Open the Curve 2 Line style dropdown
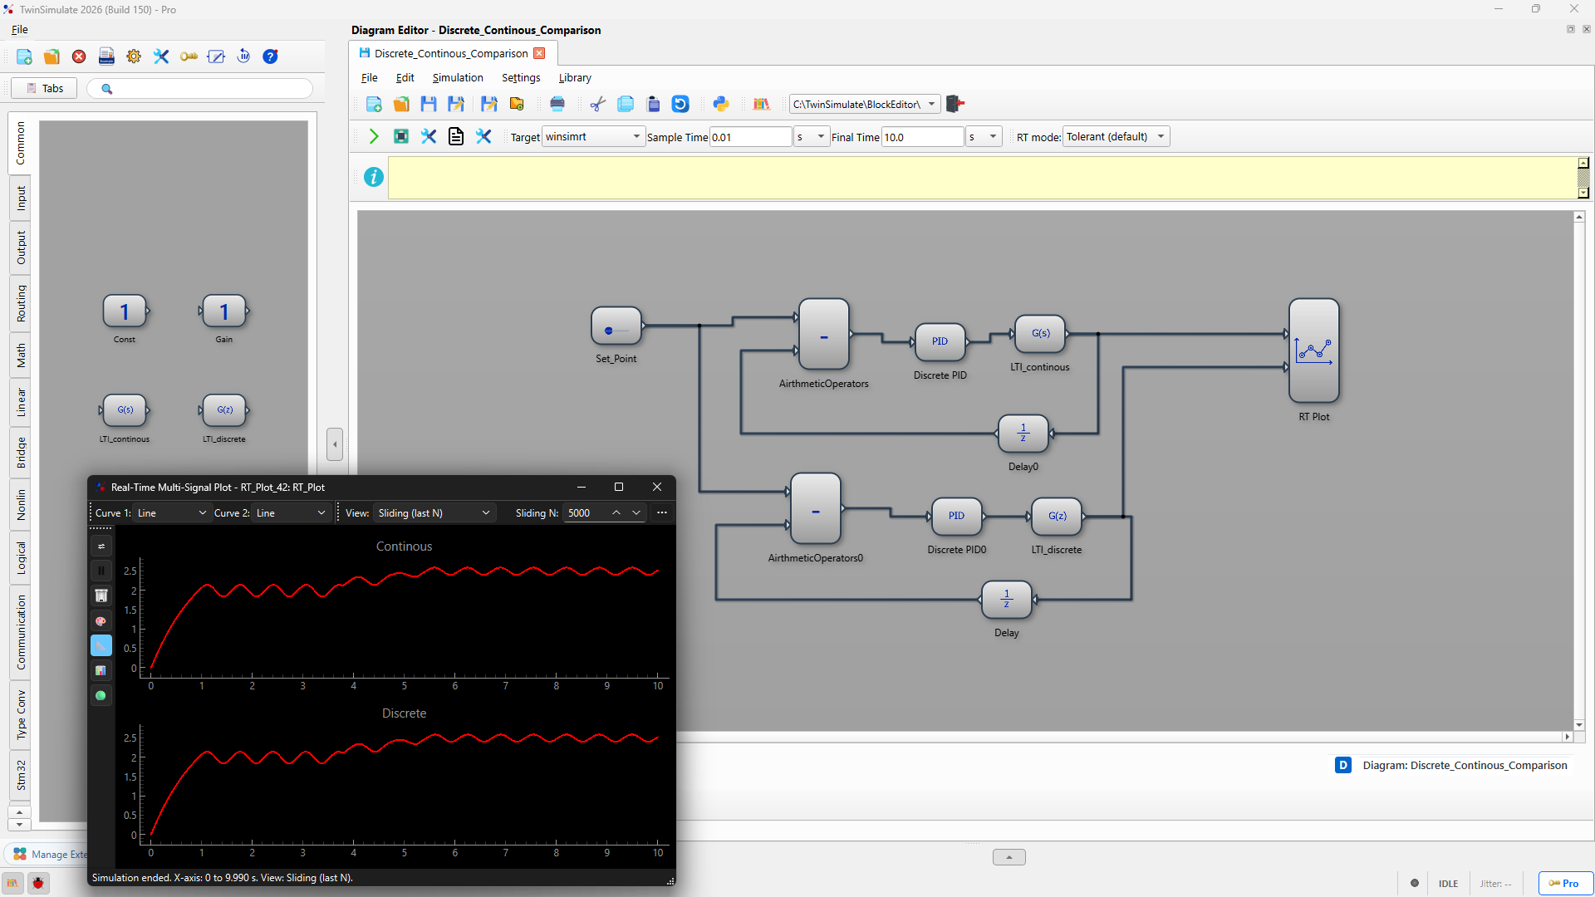The image size is (1595, 897). tap(290, 512)
